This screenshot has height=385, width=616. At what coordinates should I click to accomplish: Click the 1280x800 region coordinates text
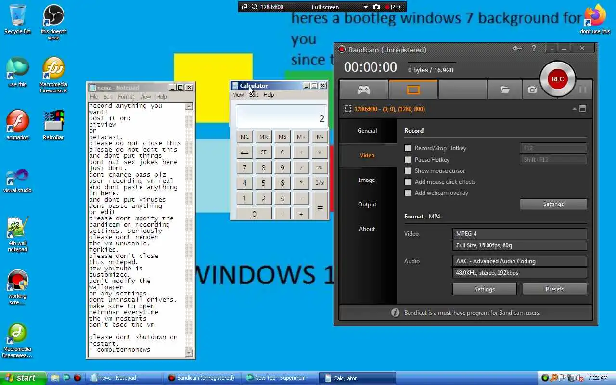click(389, 109)
